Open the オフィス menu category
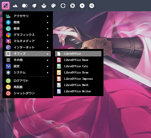 tap(28, 54)
